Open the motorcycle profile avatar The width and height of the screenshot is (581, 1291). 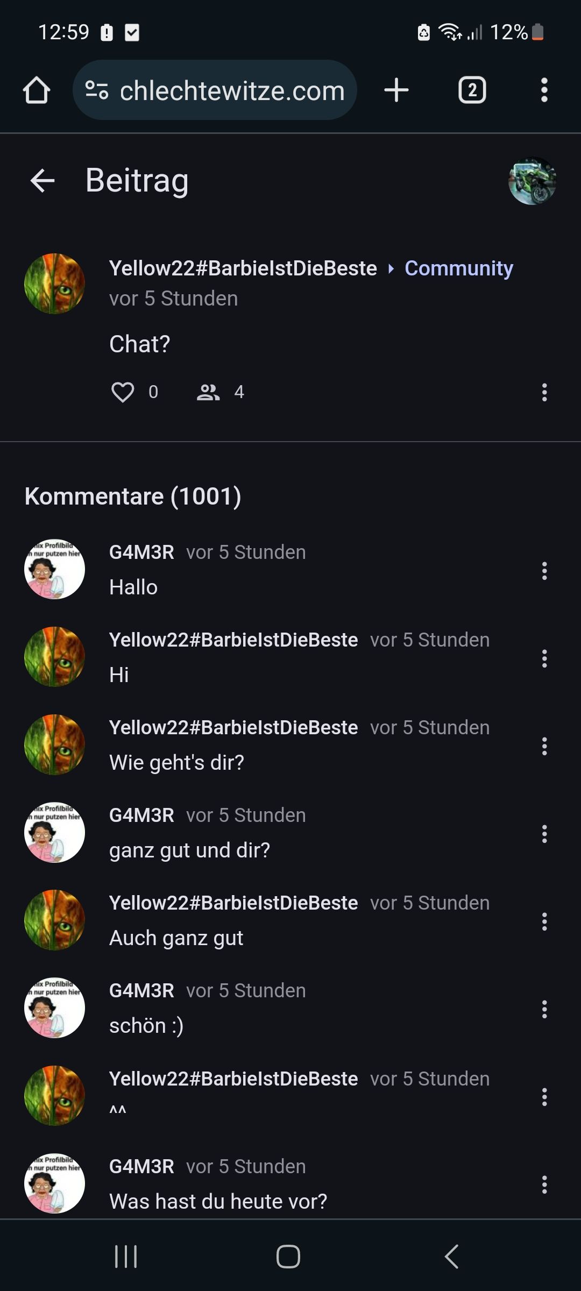click(x=532, y=181)
